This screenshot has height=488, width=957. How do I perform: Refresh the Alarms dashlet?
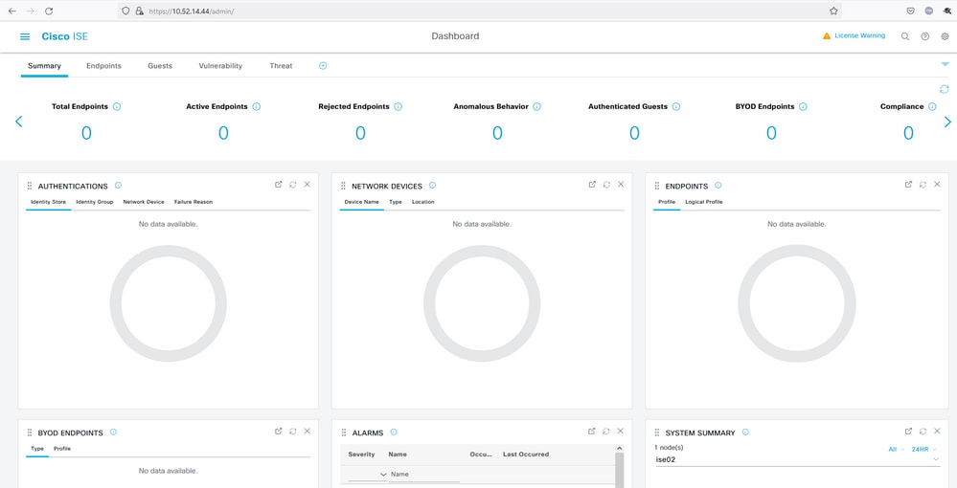(606, 431)
